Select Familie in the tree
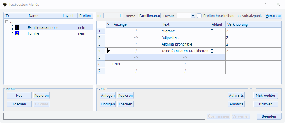 [33, 33]
